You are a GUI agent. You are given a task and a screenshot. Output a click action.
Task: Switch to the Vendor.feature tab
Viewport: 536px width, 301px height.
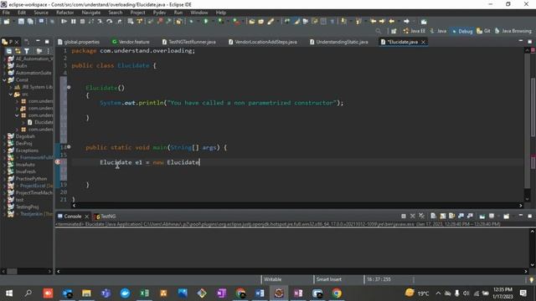pyautogui.click(x=131, y=42)
